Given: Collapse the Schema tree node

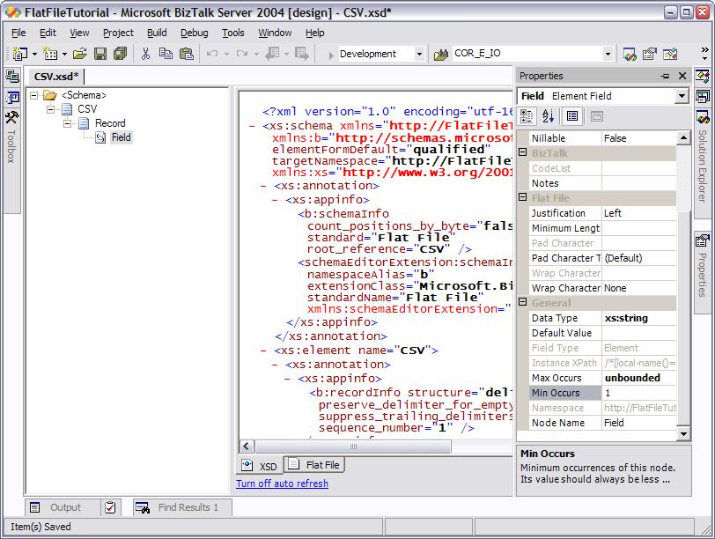Looking at the screenshot, I should pos(33,95).
